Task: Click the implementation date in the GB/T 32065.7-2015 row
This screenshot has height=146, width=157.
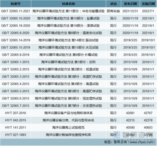Action: coord(148,106)
